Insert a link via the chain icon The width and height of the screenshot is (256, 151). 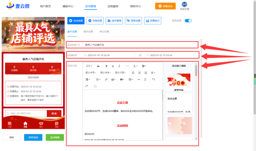(x=106, y=79)
